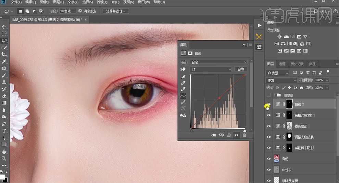The height and width of the screenshot is (183, 339).
Task: Open the 窗口(W) menu
Action: (x=144, y=2)
